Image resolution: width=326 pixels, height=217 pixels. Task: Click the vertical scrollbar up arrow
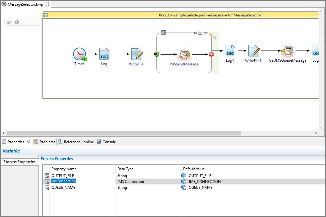321,11
